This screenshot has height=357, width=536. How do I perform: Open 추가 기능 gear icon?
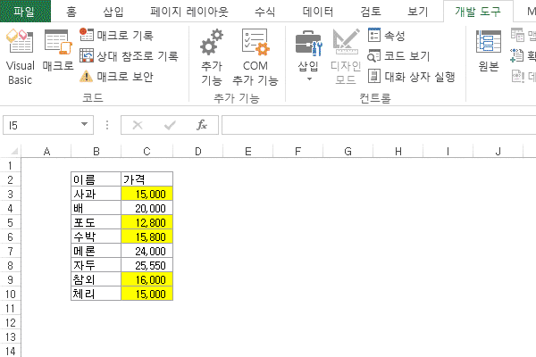[212, 57]
